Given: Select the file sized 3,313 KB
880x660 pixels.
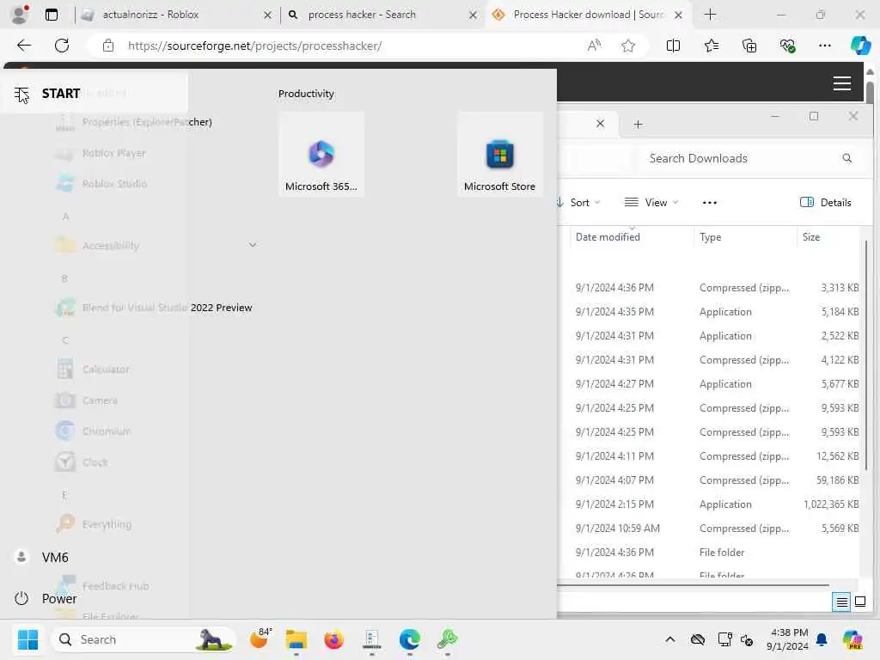Looking at the screenshot, I should click(x=709, y=288).
